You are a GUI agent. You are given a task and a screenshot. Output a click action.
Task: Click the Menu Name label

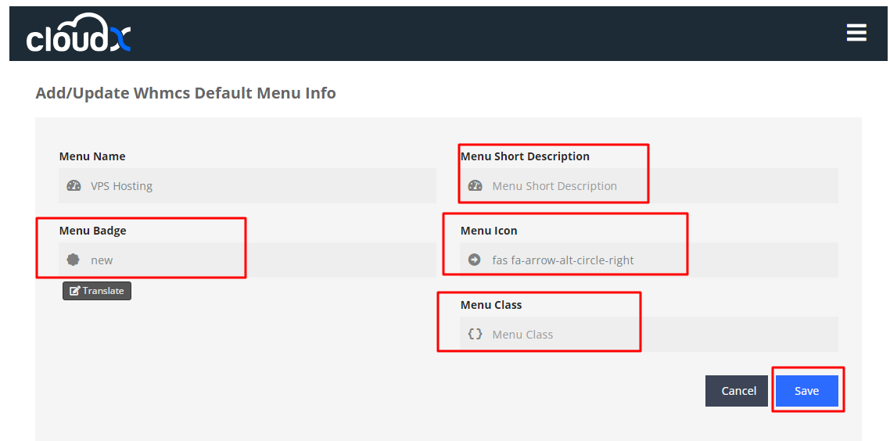tap(92, 156)
